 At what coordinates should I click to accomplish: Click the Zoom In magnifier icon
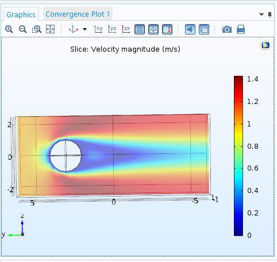tap(9, 29)
